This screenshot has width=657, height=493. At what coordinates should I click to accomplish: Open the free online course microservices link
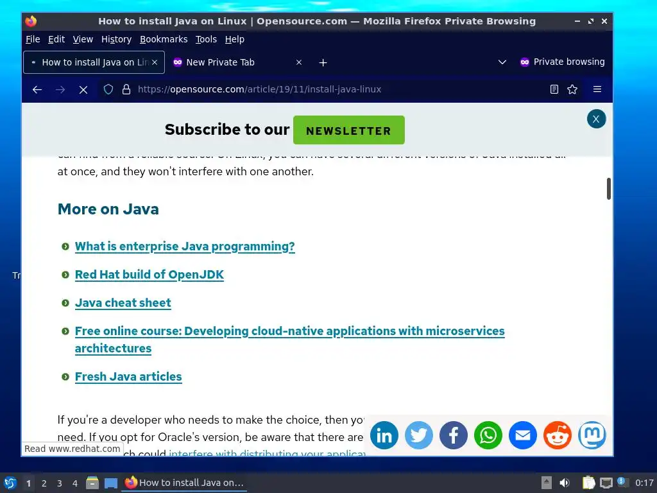pos(289,340)
